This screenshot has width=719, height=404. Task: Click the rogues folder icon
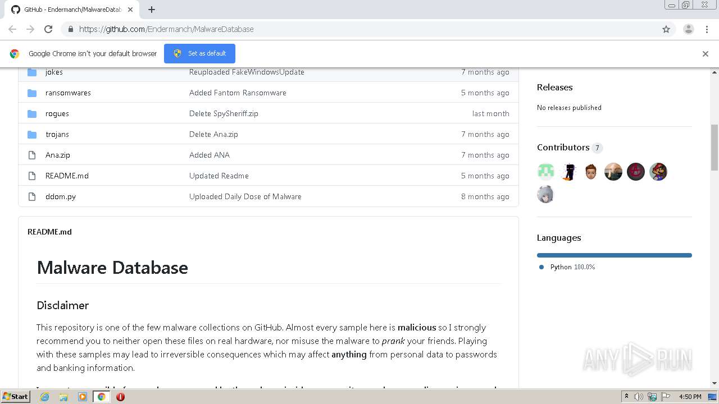pos(32,113)
